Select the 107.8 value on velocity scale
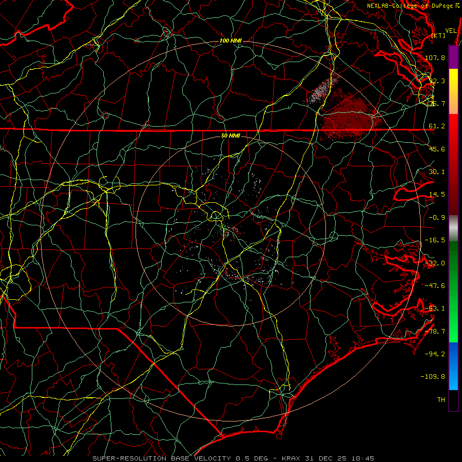This screenshot has width=462, height=462. pyautogui.click(x=435, y=57)
